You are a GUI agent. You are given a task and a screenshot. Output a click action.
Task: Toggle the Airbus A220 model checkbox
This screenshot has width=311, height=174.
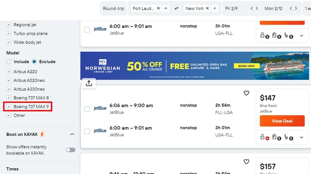point(9,72)
